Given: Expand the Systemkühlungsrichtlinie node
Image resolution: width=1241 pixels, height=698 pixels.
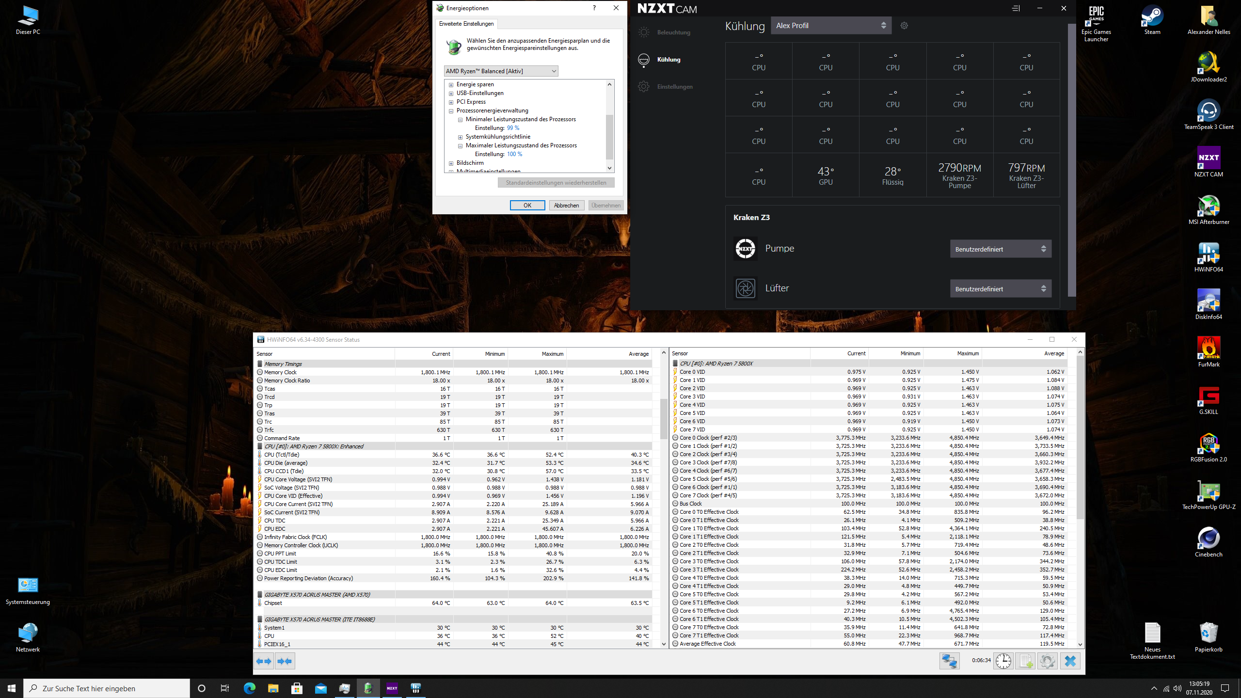Looking at the screenshot, I should 460,137.
